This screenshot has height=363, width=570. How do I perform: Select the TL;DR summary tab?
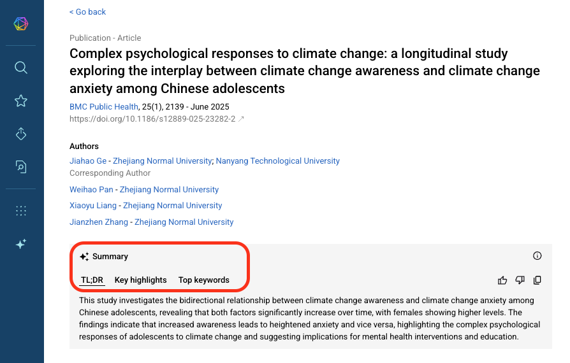pos(92,280)
